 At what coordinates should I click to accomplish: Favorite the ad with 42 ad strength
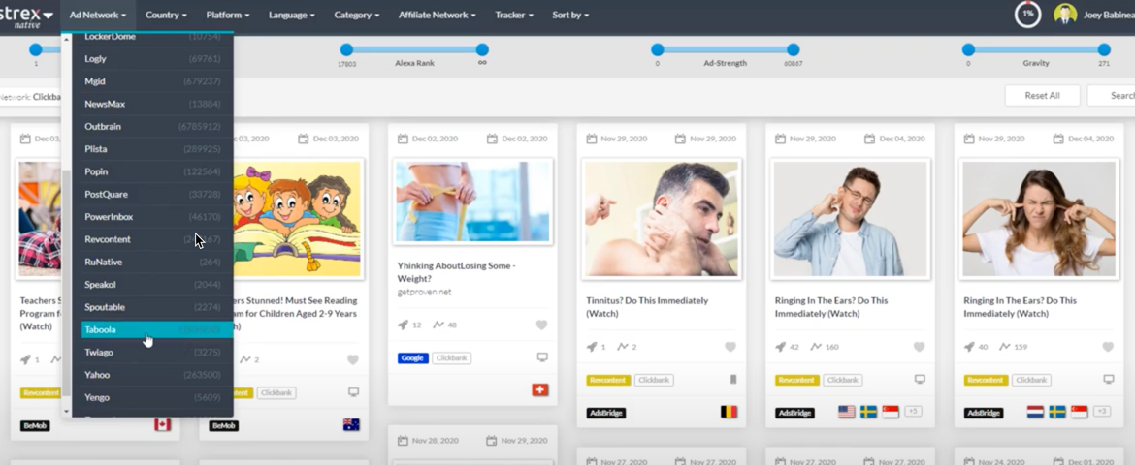point(920,347)
